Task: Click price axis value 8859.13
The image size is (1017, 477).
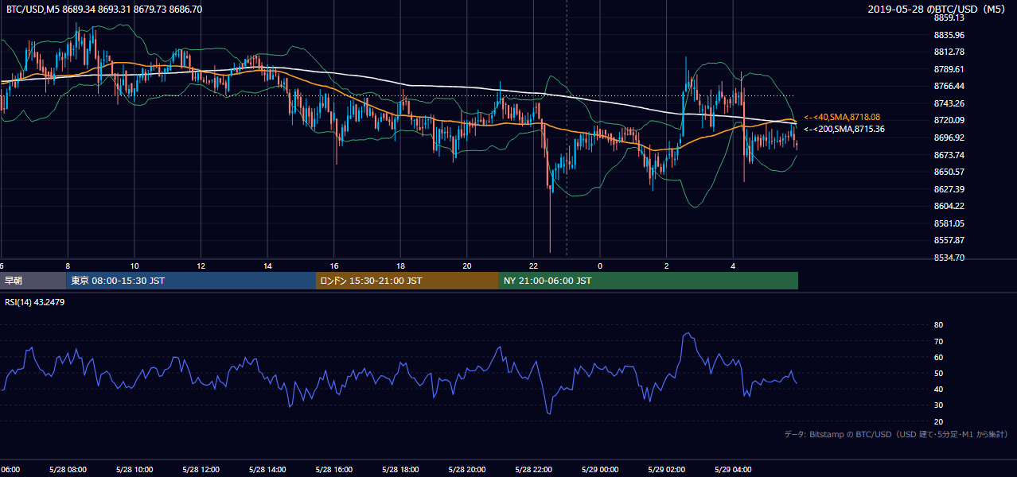Action: [949, 17]
